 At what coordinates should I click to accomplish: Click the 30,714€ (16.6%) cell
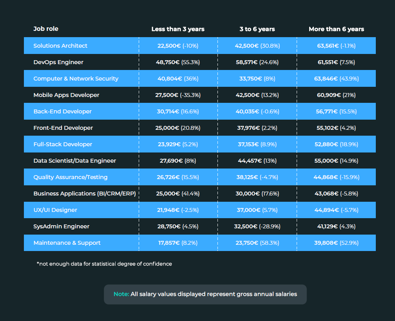pyautogui.click(x=178, y=111)
